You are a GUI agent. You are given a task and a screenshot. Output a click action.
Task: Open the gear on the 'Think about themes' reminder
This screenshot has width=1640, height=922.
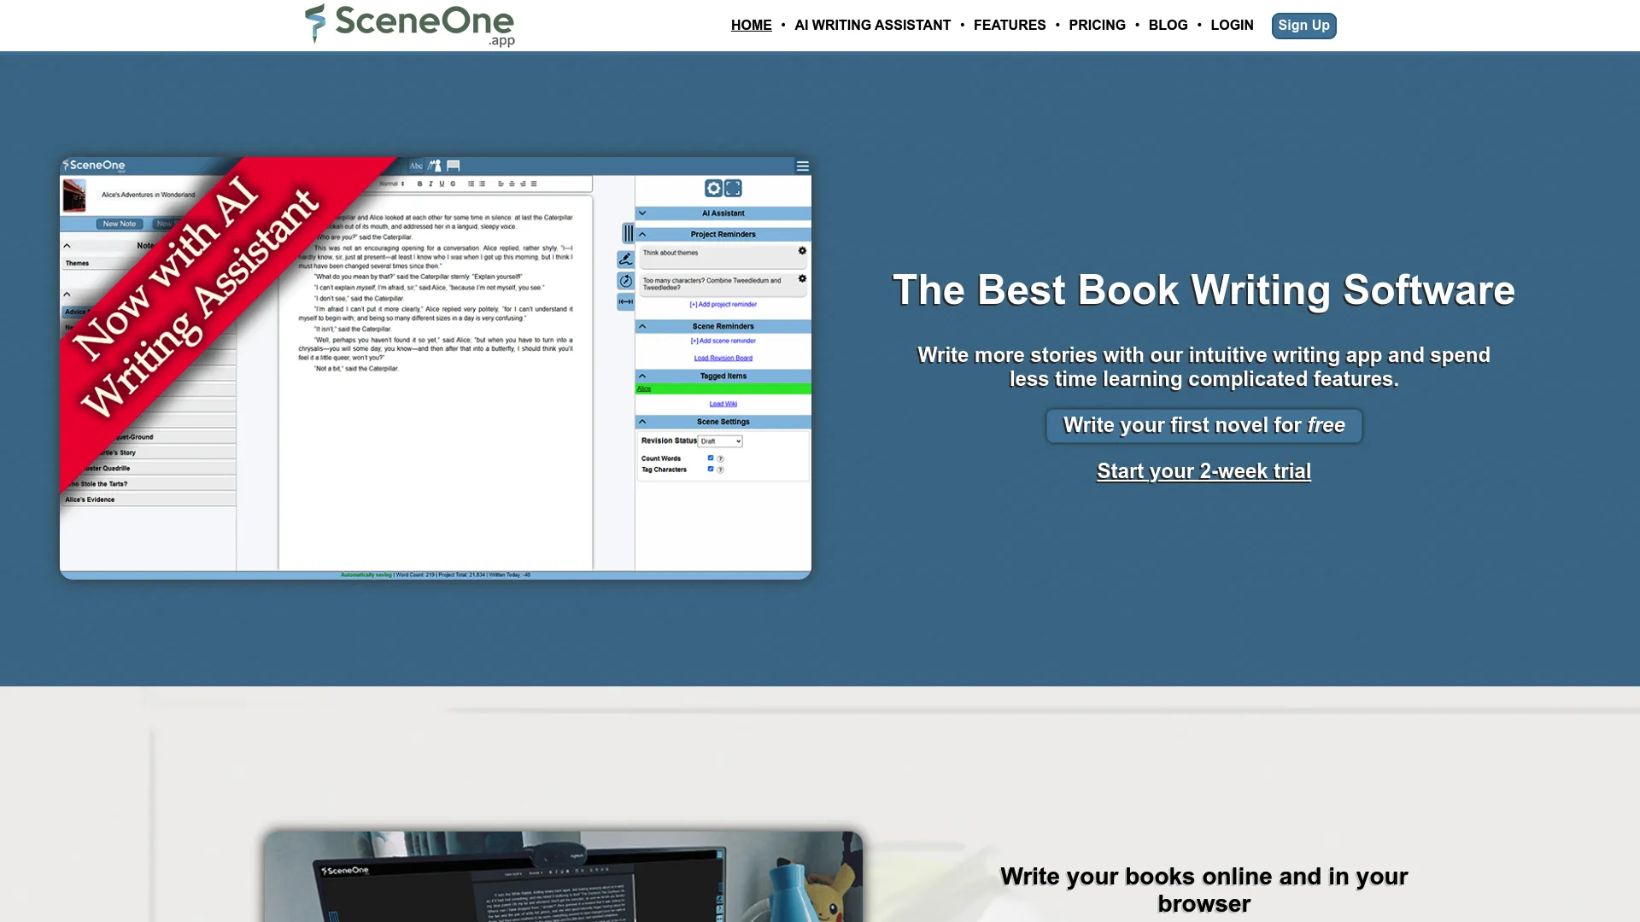(802, 251)
